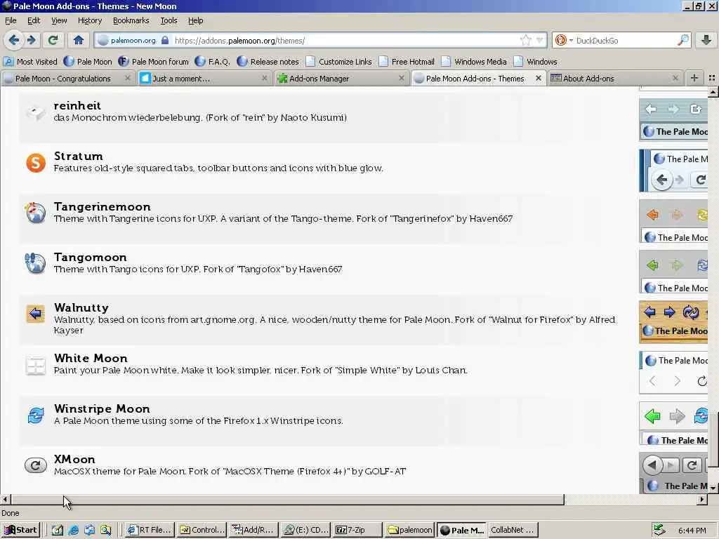Open the tab groups grid button
The image size is (719, 539).
click(x=711, y=79)
